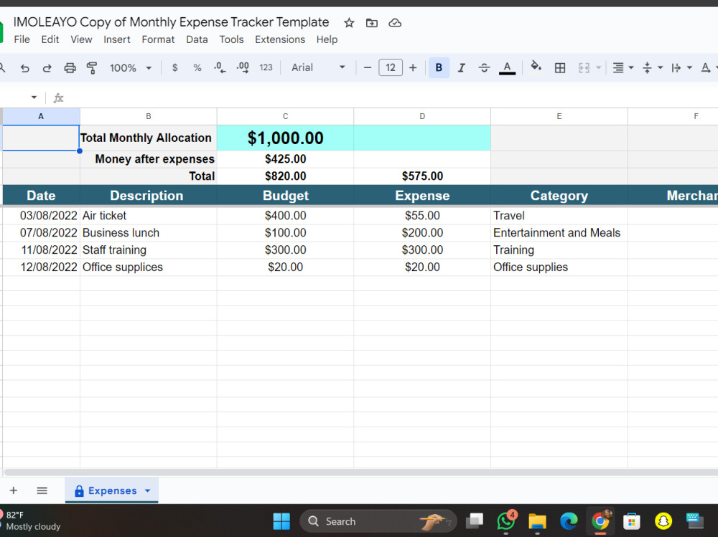Image resolution: width=718 pixels, height=537 pixels.
Task: Open File Explorer from taskbar
Action: point(537,521)
